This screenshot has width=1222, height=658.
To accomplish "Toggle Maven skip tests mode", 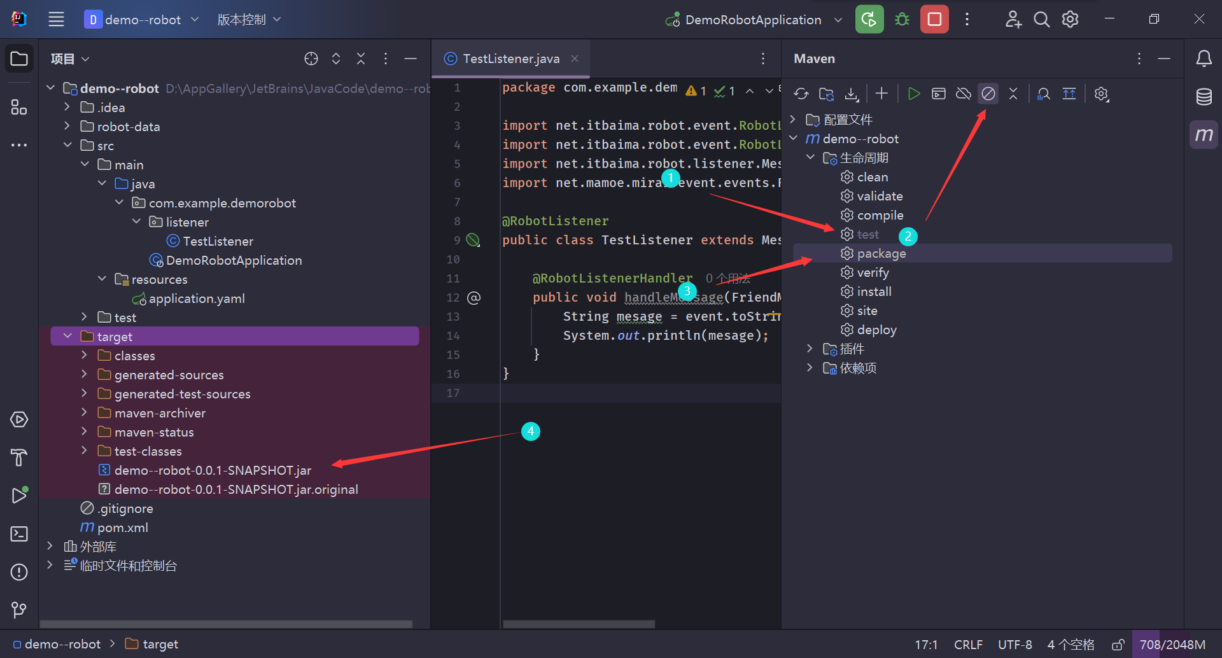I will 988,94.
